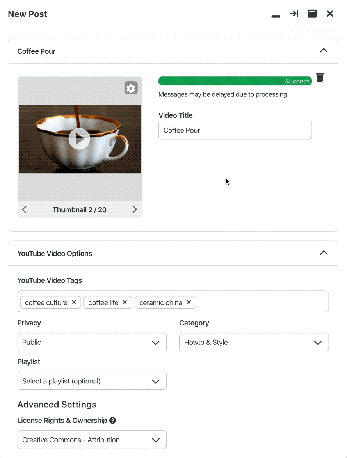347x458 pixels.
Task: Toggle the panel layout view icon
Action: click(312, 13)
